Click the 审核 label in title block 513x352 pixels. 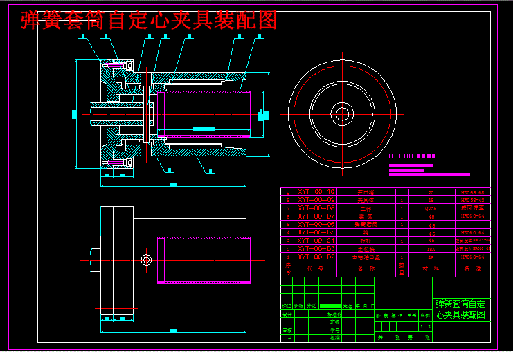(x=287, y=331)
